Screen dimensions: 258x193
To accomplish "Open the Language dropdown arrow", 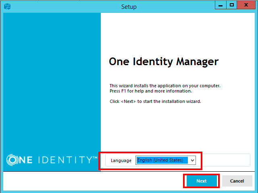I will [192, 160].
